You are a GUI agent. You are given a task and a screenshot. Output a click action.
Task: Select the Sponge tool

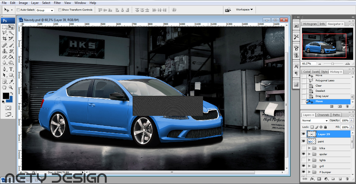11,62
